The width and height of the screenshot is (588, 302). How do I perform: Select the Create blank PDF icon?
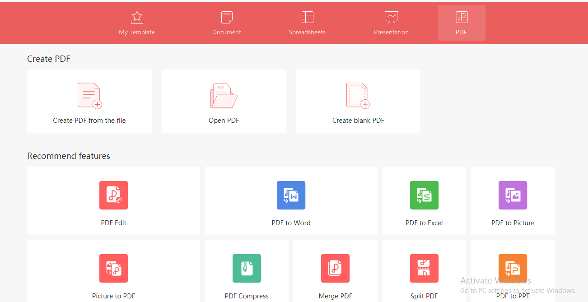click(x=358, y=95)
